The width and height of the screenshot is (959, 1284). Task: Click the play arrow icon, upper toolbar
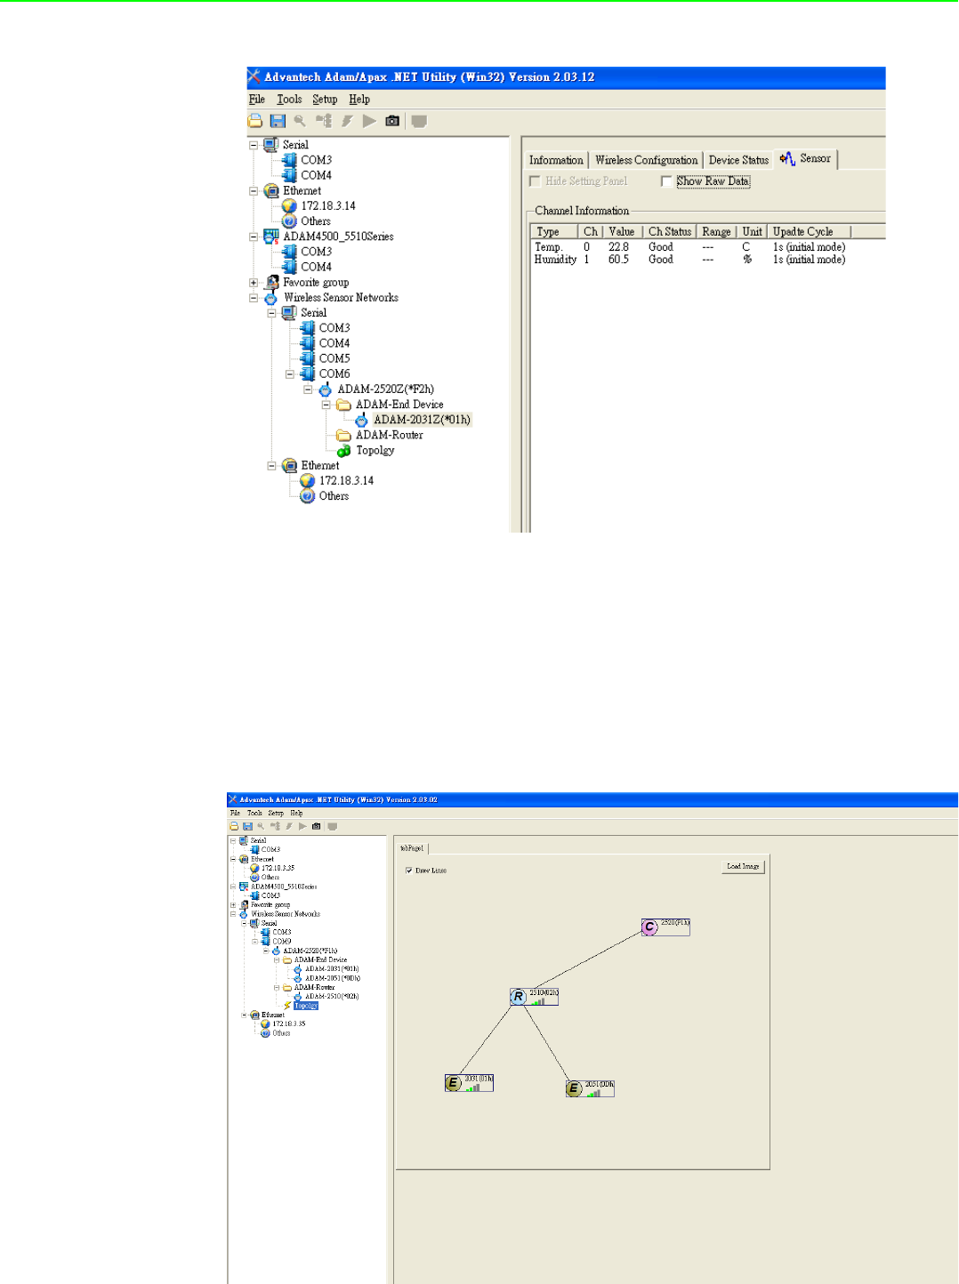[x=369, y=121]
